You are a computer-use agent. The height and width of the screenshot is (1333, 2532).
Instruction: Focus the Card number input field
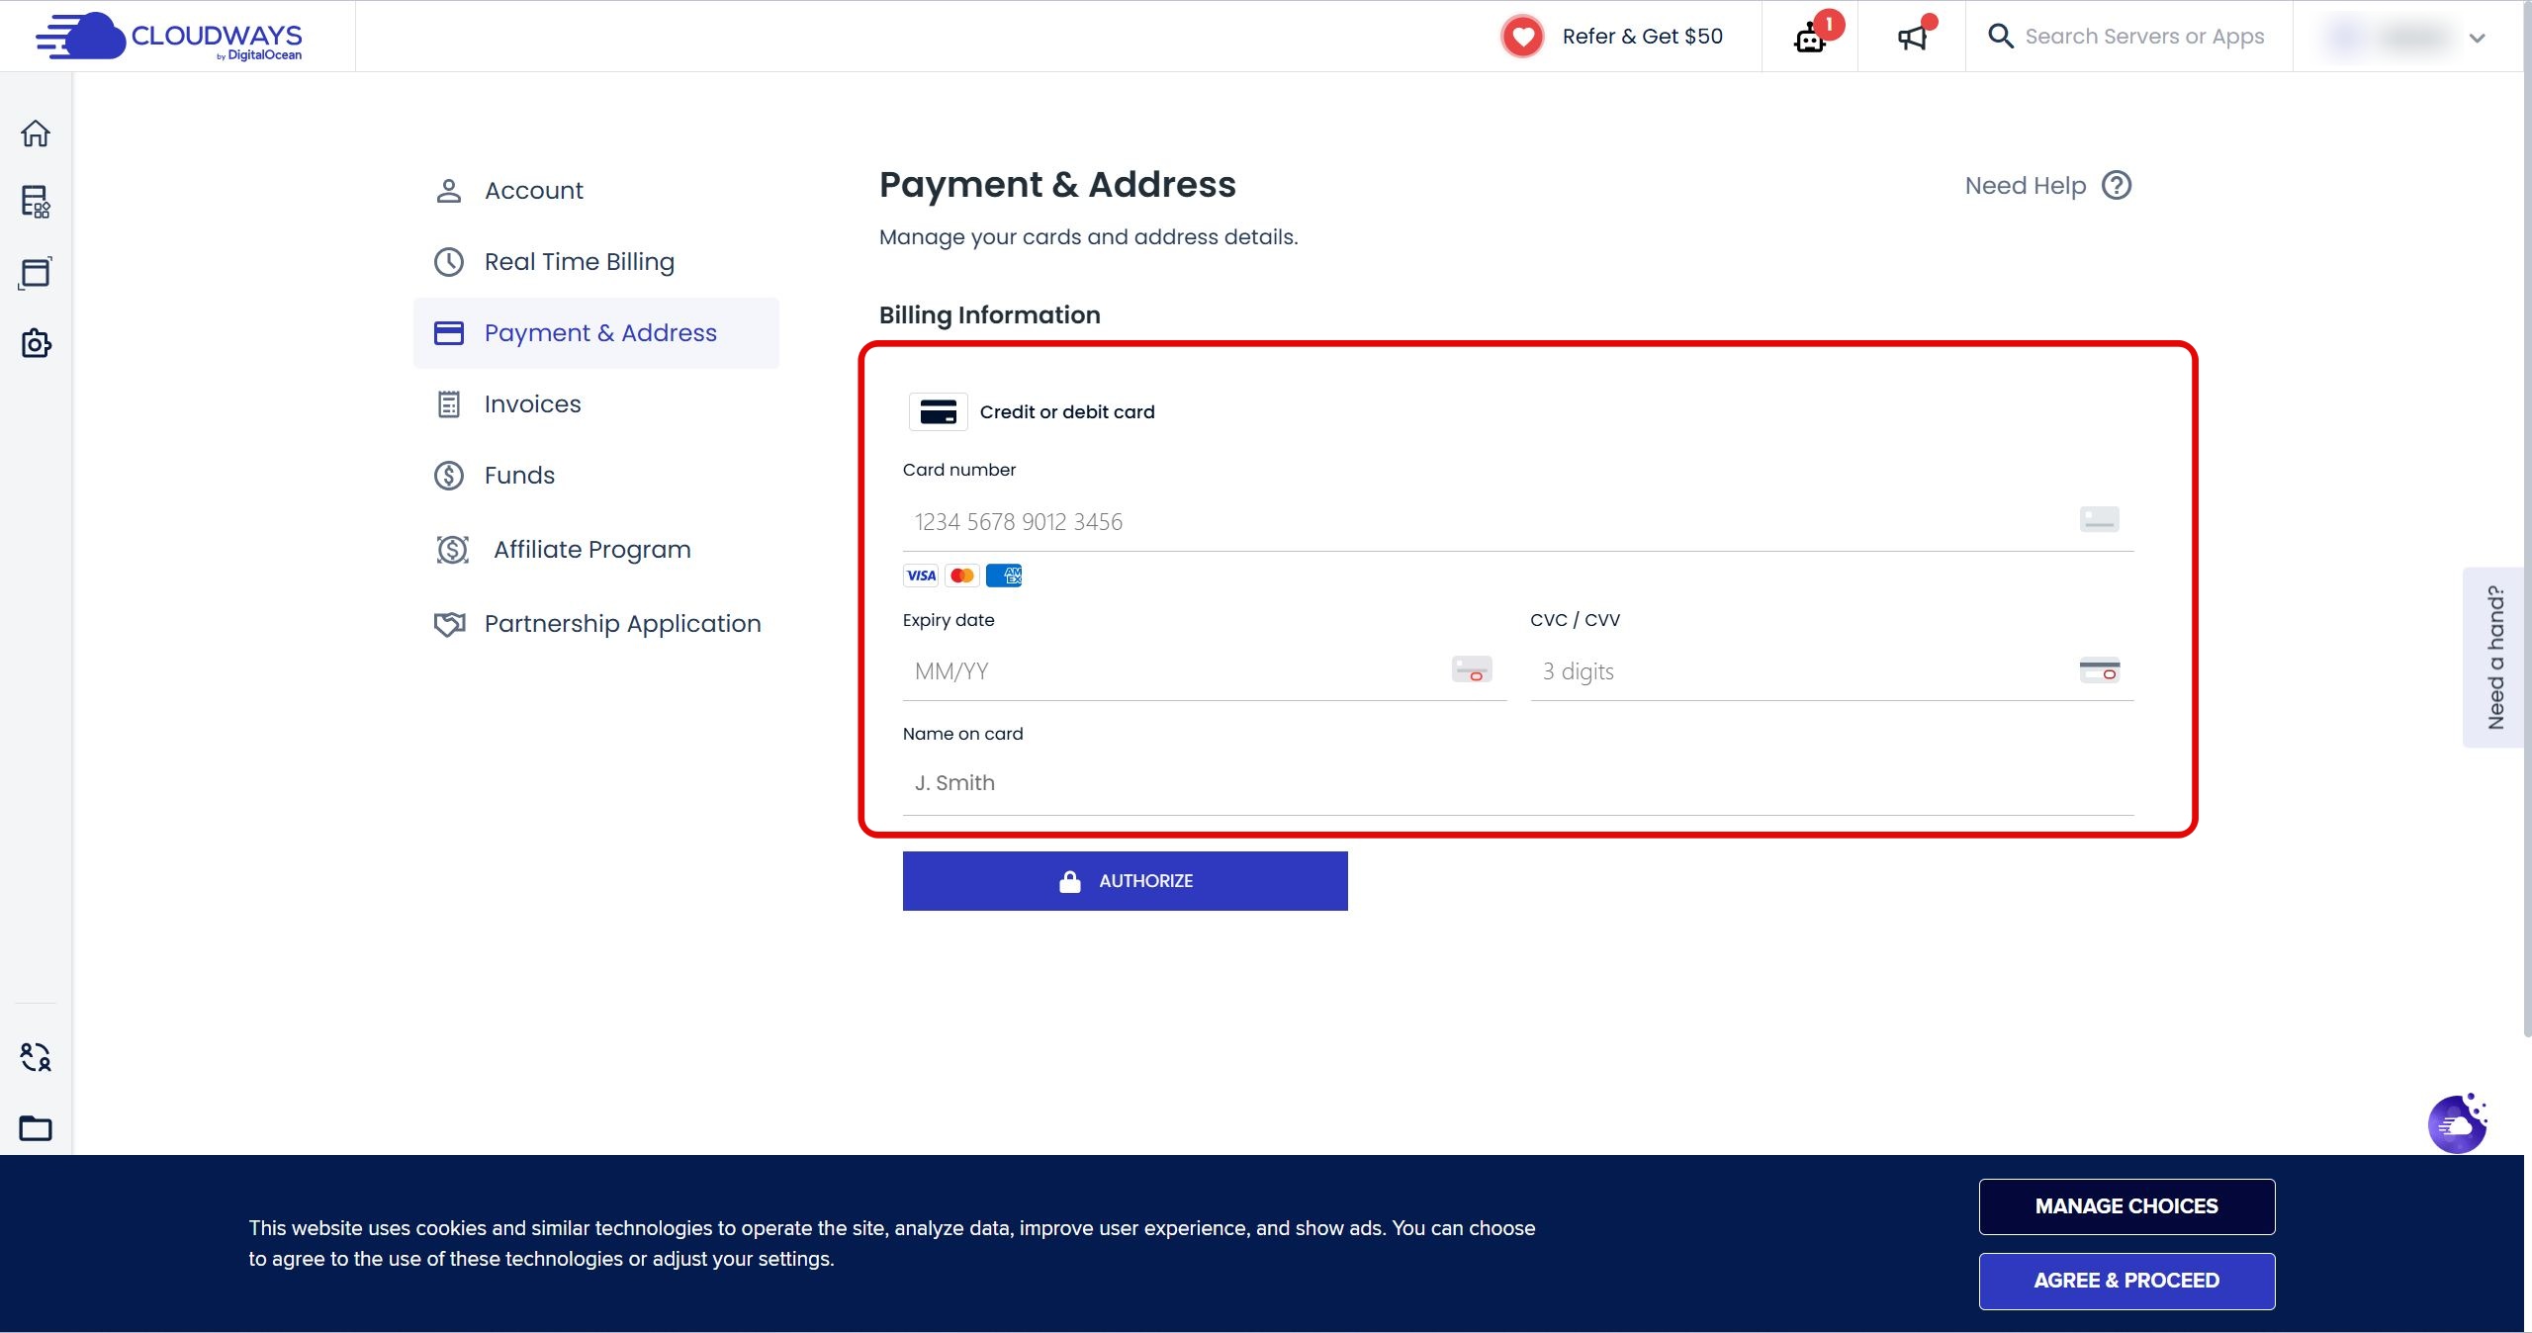1484,522
